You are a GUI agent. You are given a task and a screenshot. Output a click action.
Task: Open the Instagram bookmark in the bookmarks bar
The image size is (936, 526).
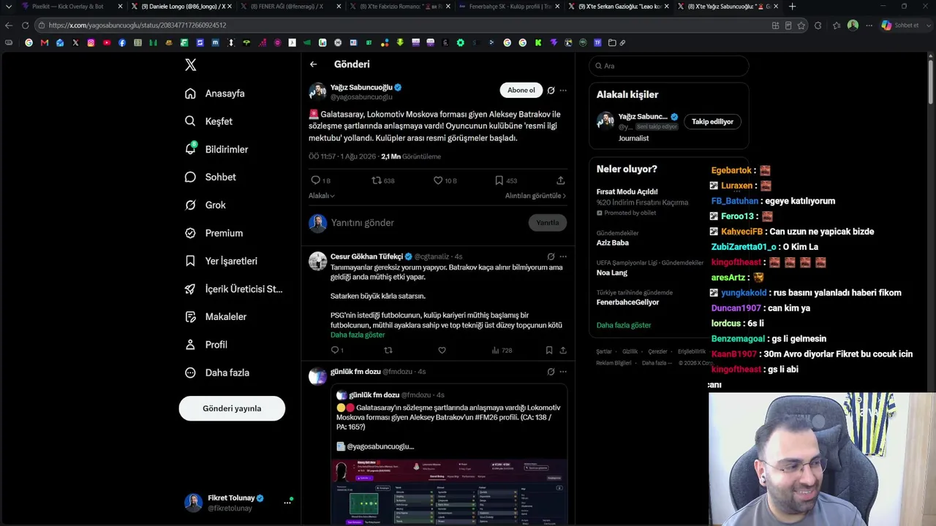91,42
